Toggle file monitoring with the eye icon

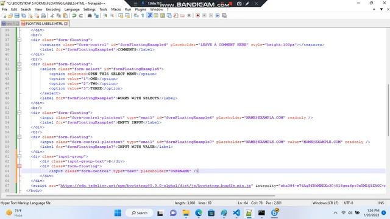click(189, 15)
